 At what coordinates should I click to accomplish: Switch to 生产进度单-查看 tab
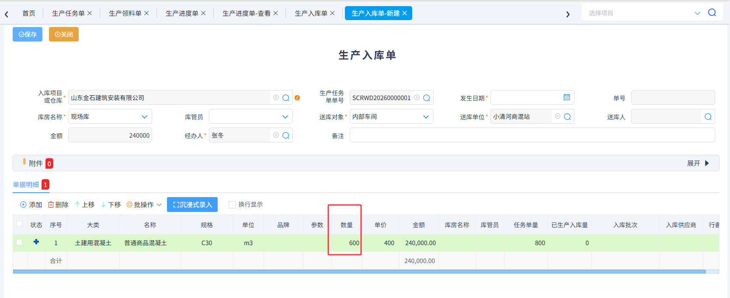[247, 13]
